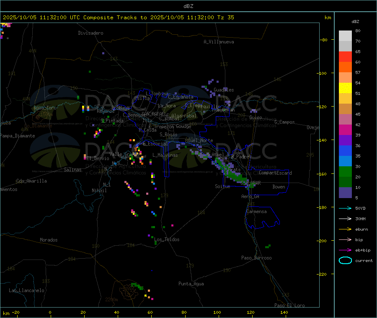Select the magenta dBZ legend swatch

pyautogui.click(x=345, y=130)
